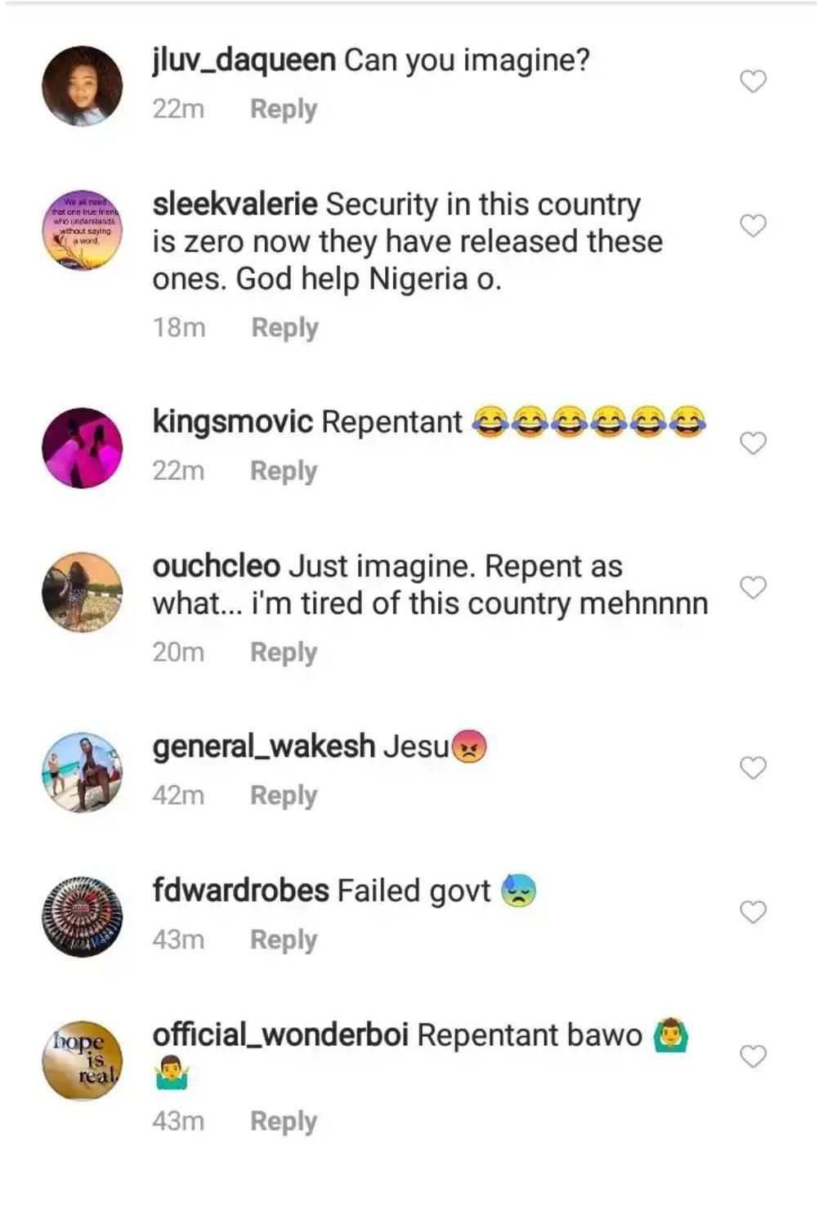Reply to ouchcleo's comment
The height and width of the screenshot is (1216, 837).
coord(284,652)
